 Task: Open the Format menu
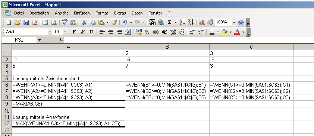[x=102, y=13]
